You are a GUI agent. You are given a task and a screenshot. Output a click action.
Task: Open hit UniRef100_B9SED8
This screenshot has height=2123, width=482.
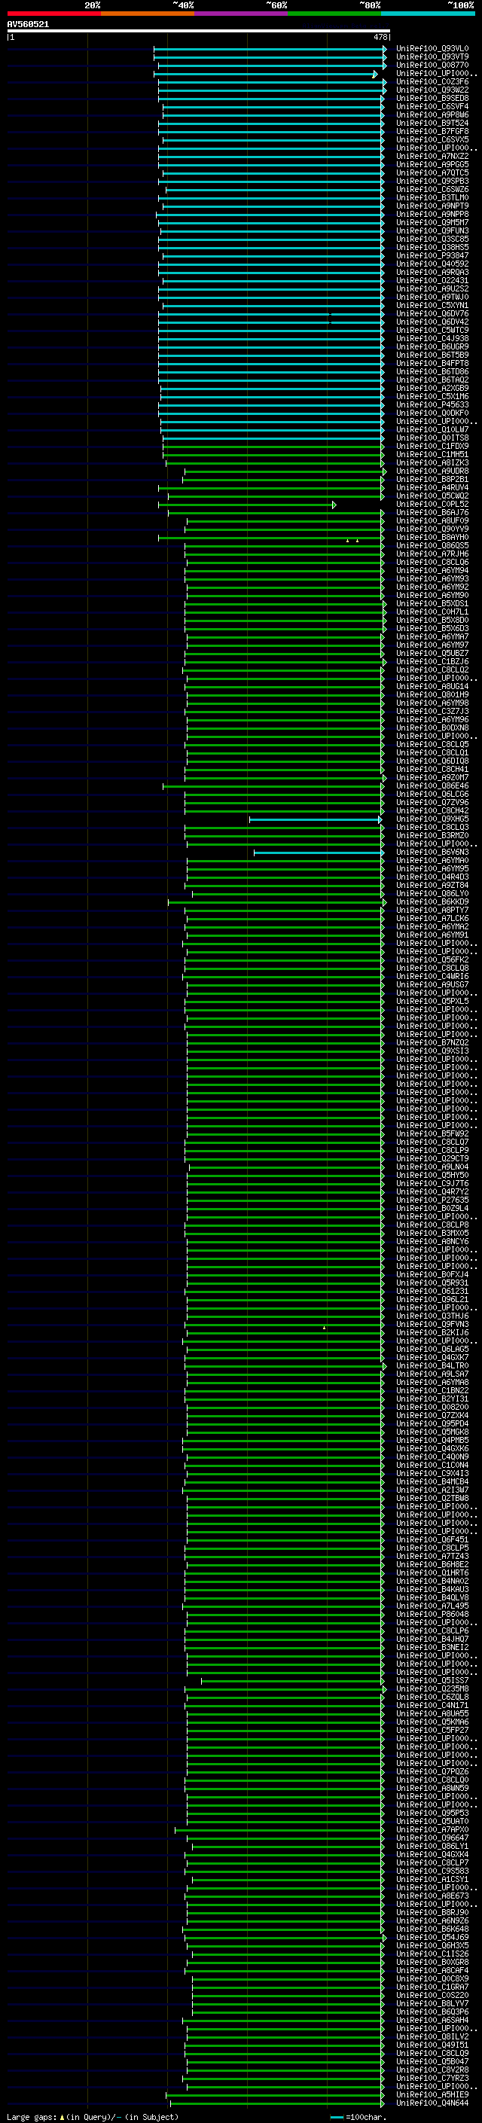(432, 98)
